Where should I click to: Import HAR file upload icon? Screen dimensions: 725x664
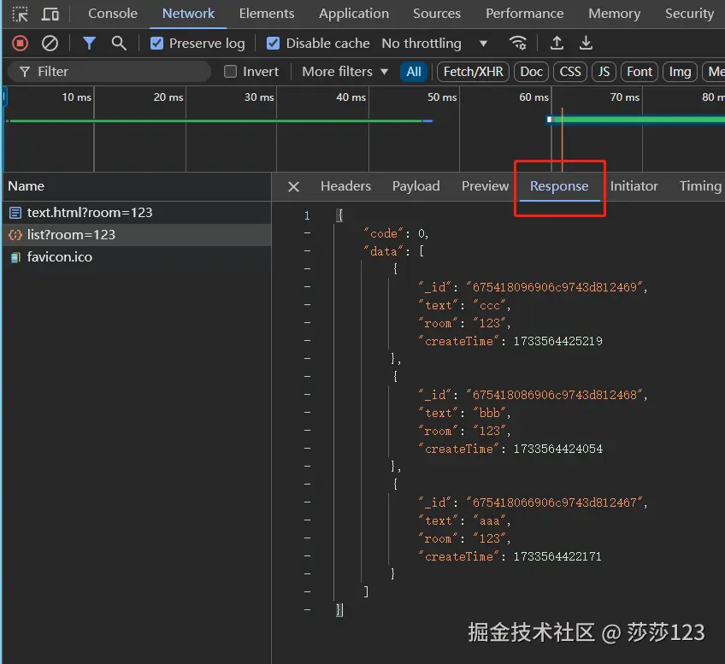[557, 43]
